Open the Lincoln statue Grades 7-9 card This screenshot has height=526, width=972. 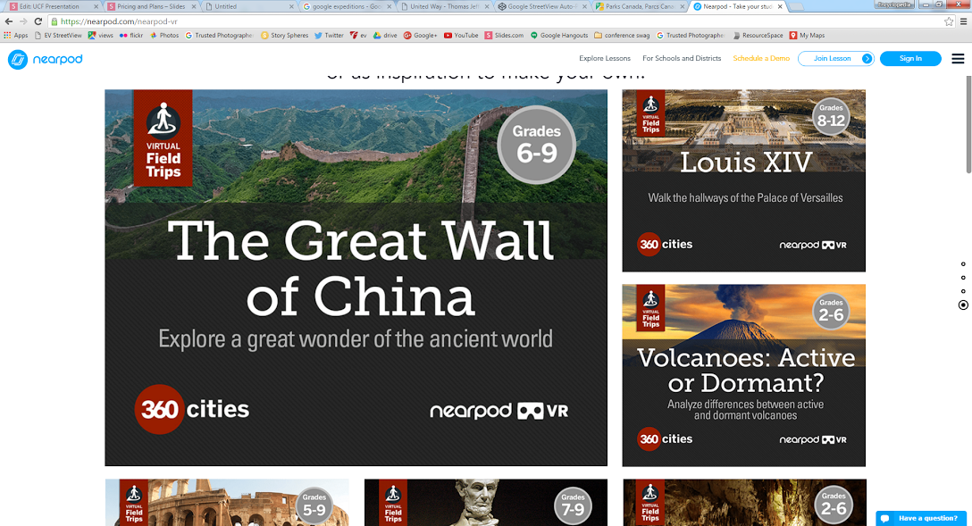click(486, 503)
